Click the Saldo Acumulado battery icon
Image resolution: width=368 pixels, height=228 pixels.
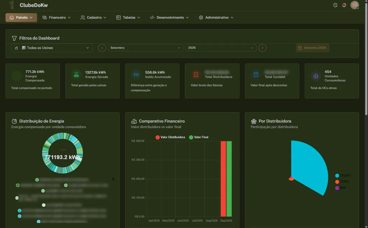point(136,74)
